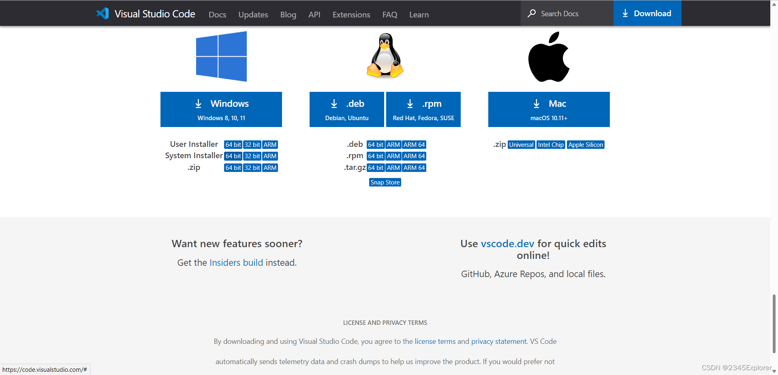Select User Installer 64 bit
Image resolution: width=778 pixels, height=375 pixels.
(x=233, y=145)
